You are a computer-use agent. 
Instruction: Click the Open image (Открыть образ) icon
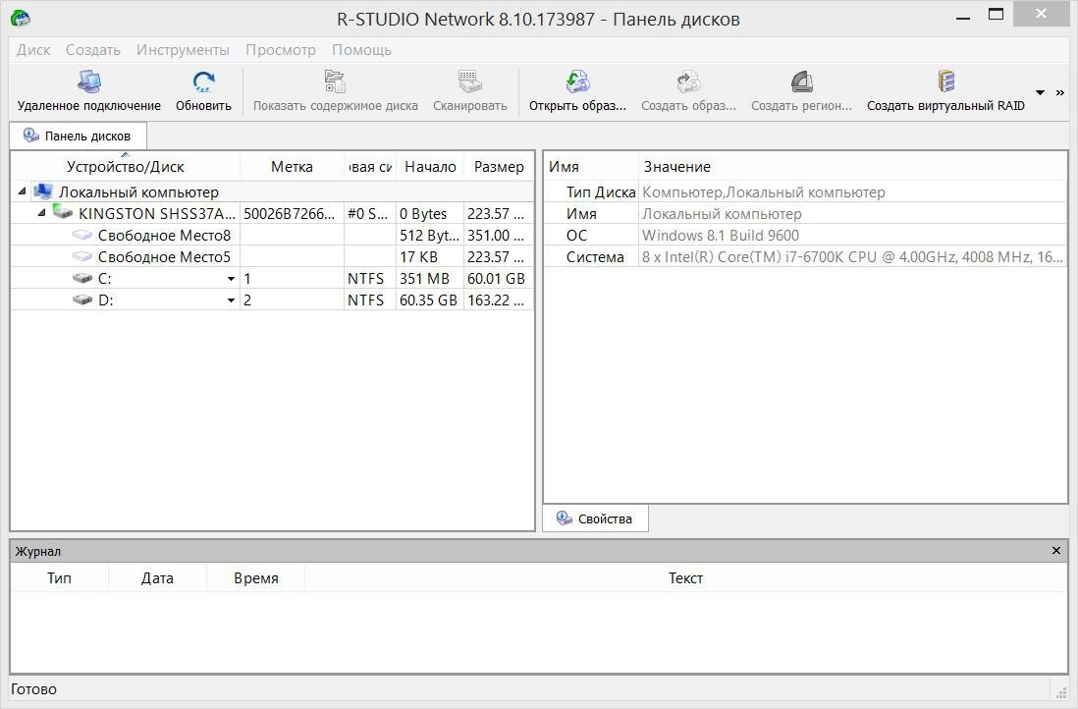coord(577,82)
